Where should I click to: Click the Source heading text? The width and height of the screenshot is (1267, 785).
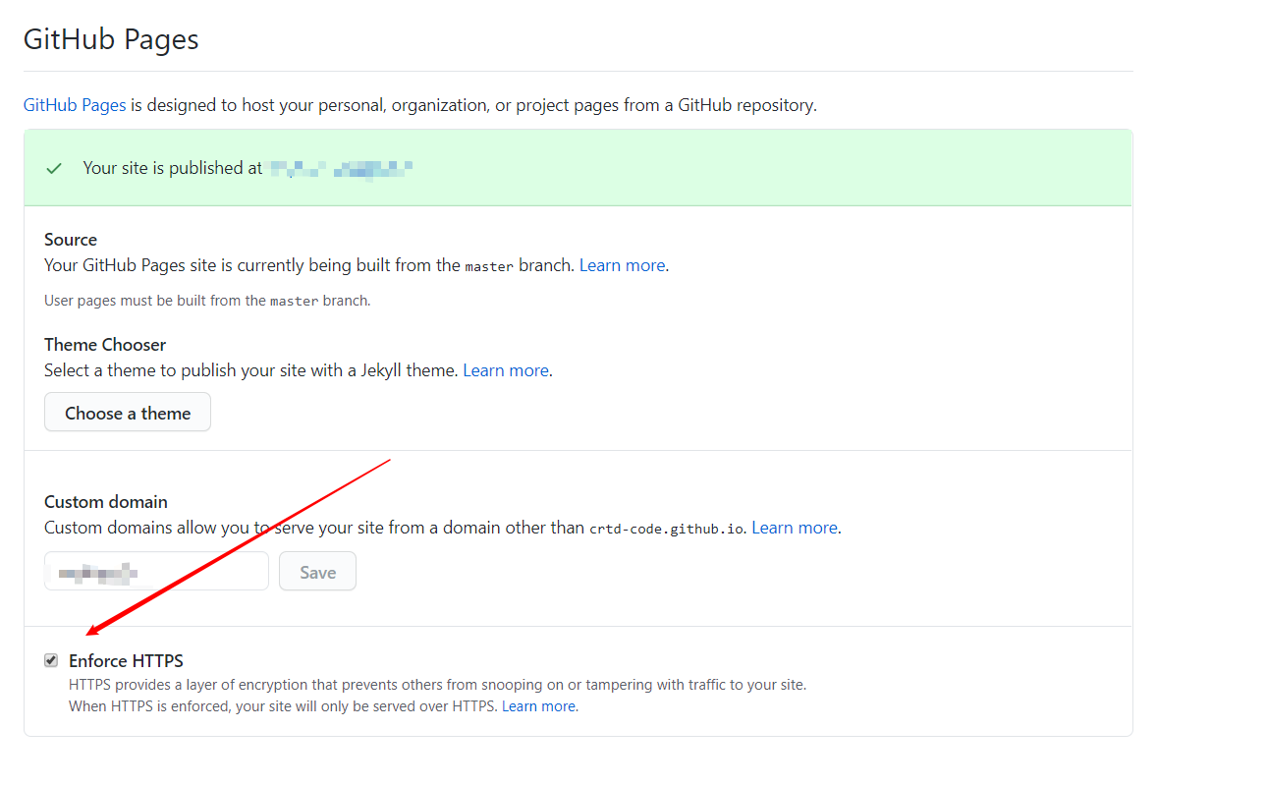click(71, 240)
